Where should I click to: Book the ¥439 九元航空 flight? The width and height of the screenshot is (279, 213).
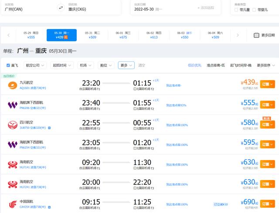click(x=269, y=84)
